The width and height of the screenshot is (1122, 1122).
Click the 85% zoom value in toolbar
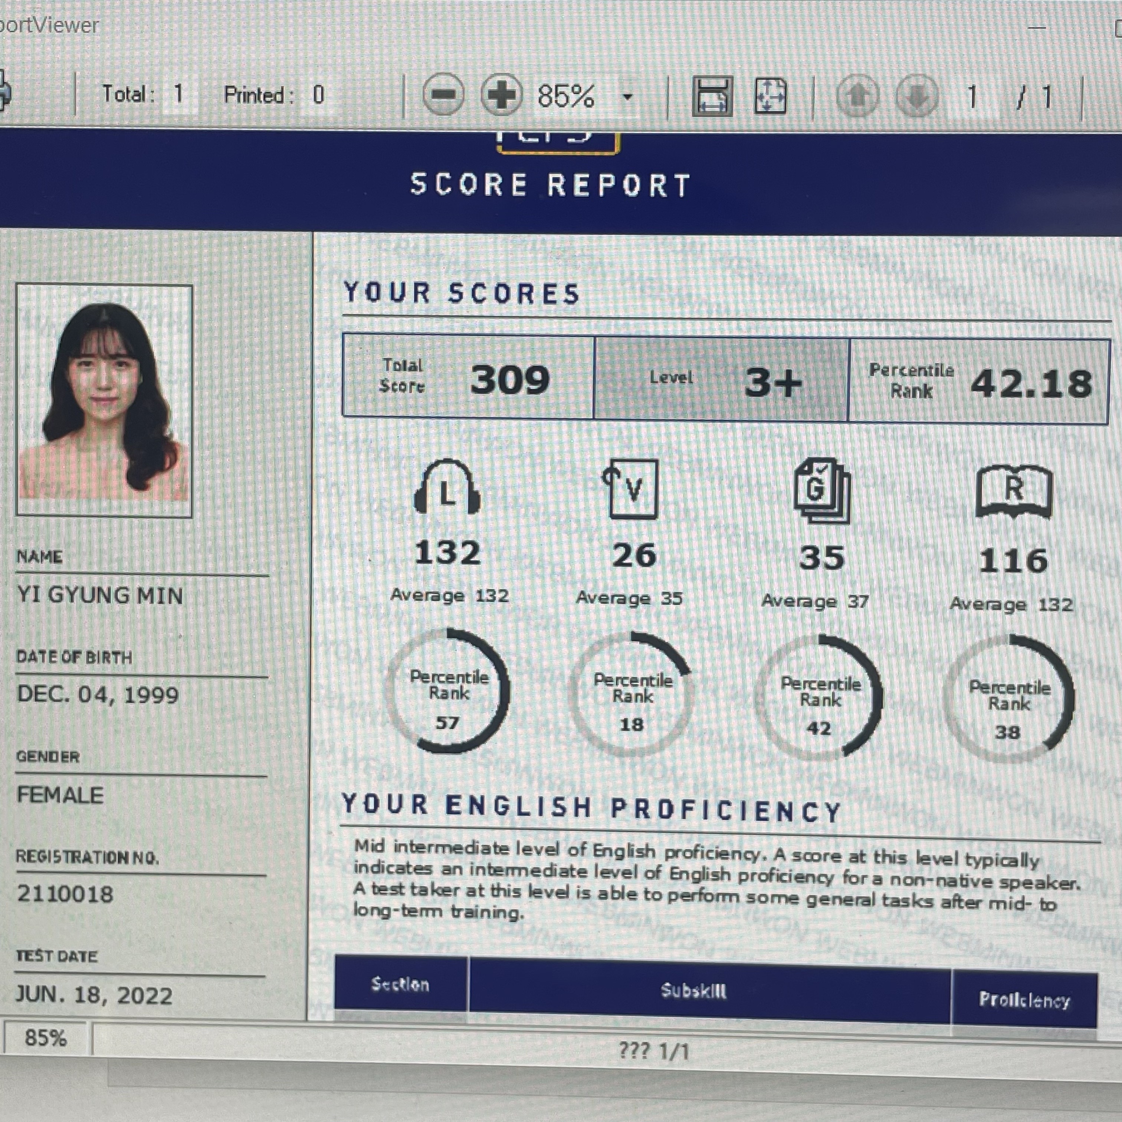point(566,96)
